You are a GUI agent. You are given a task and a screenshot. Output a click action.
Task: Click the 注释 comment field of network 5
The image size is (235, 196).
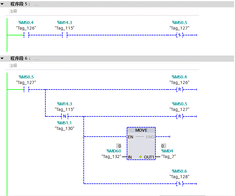click(104, 11)
